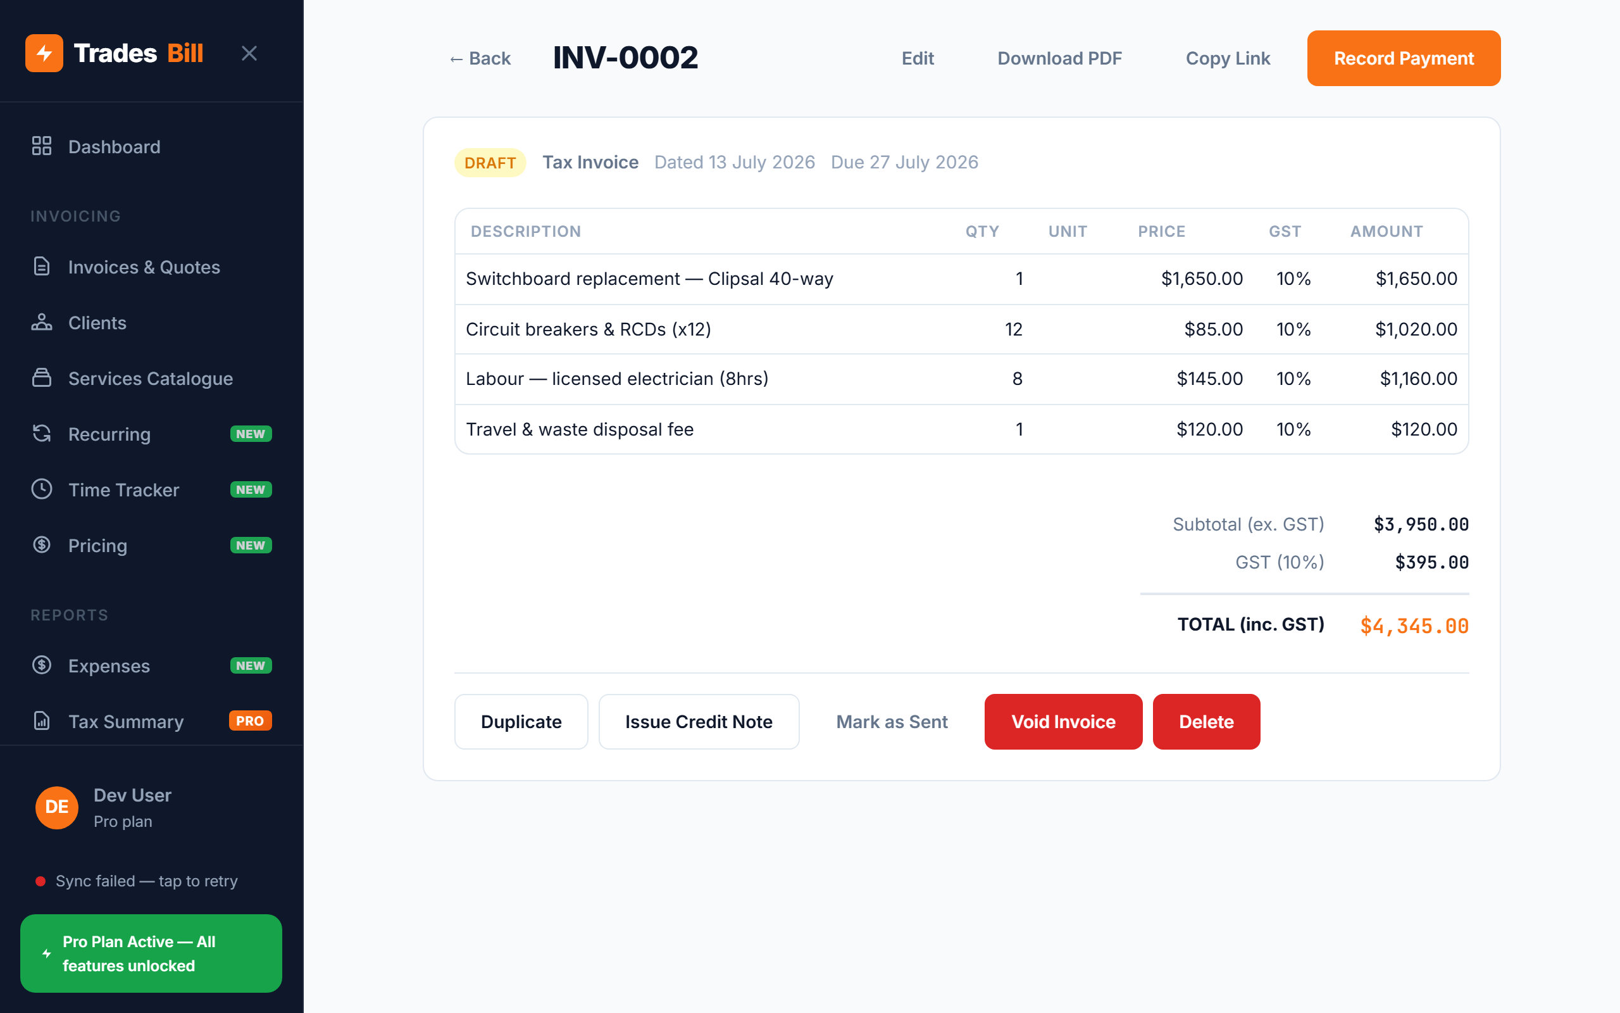Click the Time Tracker clock icon
The width and height of the screenshot is (1620, 1013).
point(42,489)
